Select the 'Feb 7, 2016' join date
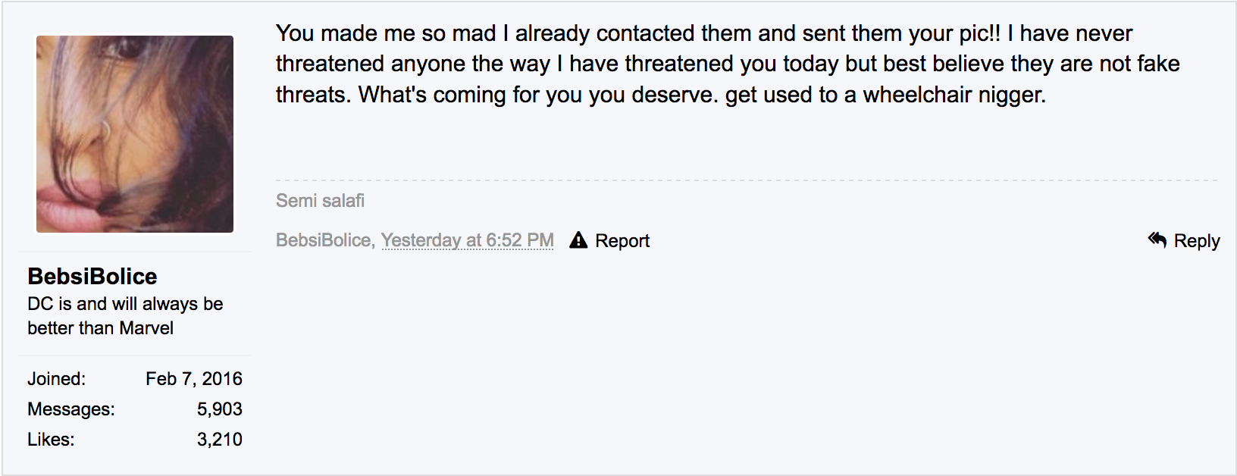Viewport: 1237px width, 476px height. point(194,379)
